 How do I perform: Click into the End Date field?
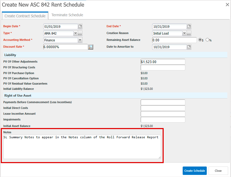(169, 27)
